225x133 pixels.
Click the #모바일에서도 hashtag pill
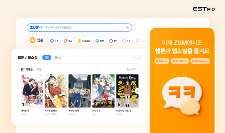(180, 61)
